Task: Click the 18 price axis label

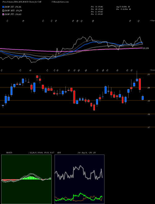Action: (148, 114)
